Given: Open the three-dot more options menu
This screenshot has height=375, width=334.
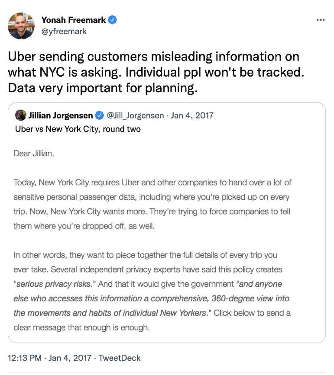Looking at the screenshot, I should [321, 20].
